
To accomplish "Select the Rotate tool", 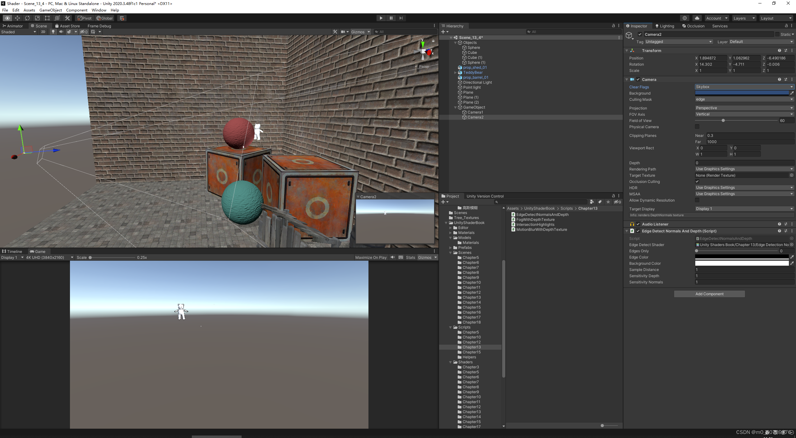I will [x=27, y=18].
